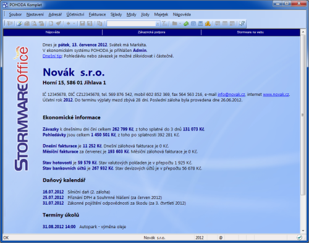Image resolution: width=309 pixels, height=243 pixels.
Task: Open the Adresář menu
Action: [55, 14]
